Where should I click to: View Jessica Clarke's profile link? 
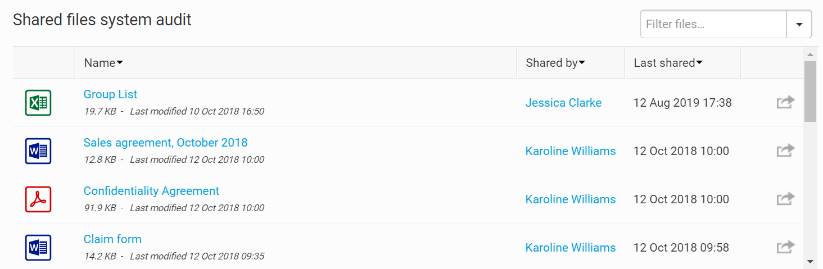pyautogui.click(x=563, y=103)
